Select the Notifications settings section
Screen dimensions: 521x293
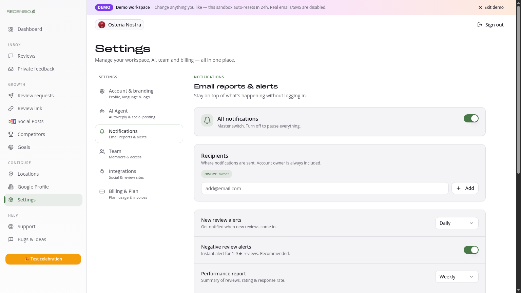coord(139,134)
